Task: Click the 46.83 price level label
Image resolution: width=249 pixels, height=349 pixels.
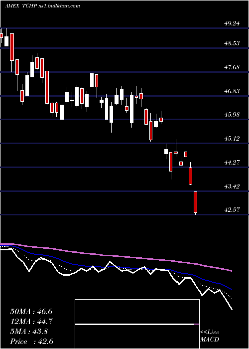Action: click(x=232, y=91)
